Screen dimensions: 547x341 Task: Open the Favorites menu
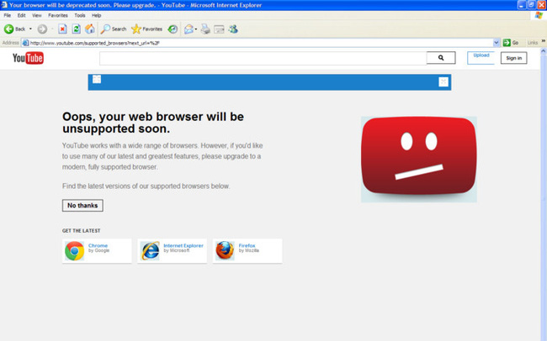(x=58, y=15)
